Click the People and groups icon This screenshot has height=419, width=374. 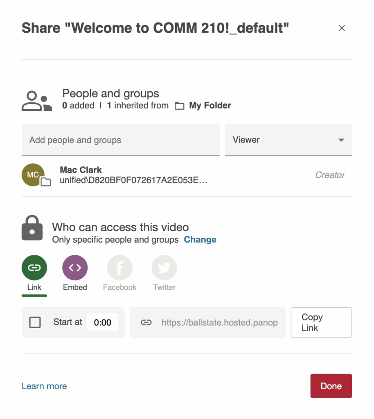[x=37, y=101]
